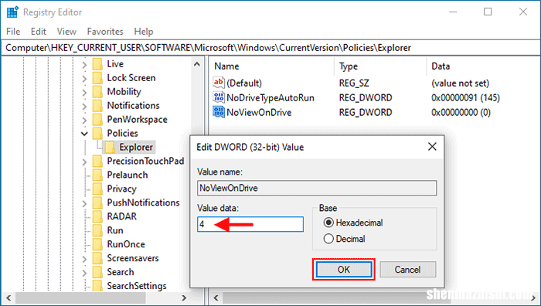The width and height of the screenshot is (541, 306).
Task: Confirm the DWORD edit with OK
Action: coord(344,270)
